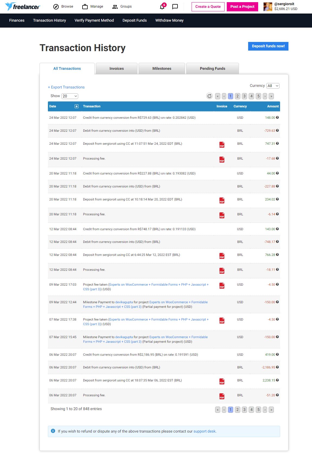
Task: Open the messages chat icon
Action: click(175, 6)
